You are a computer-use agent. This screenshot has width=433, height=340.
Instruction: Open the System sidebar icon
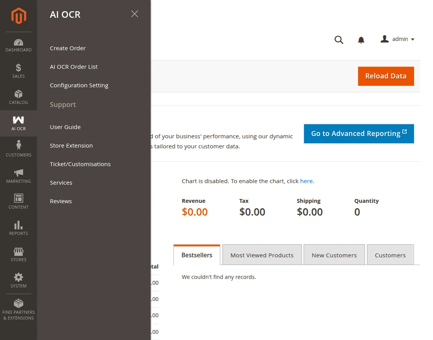tap(18, 280)
